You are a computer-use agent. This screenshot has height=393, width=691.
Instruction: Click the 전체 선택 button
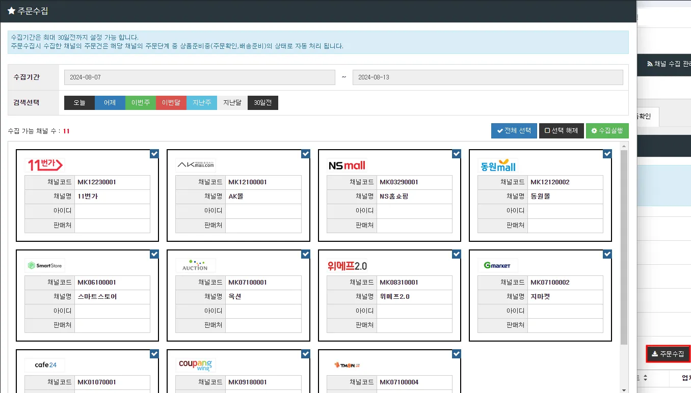(514, 131)
